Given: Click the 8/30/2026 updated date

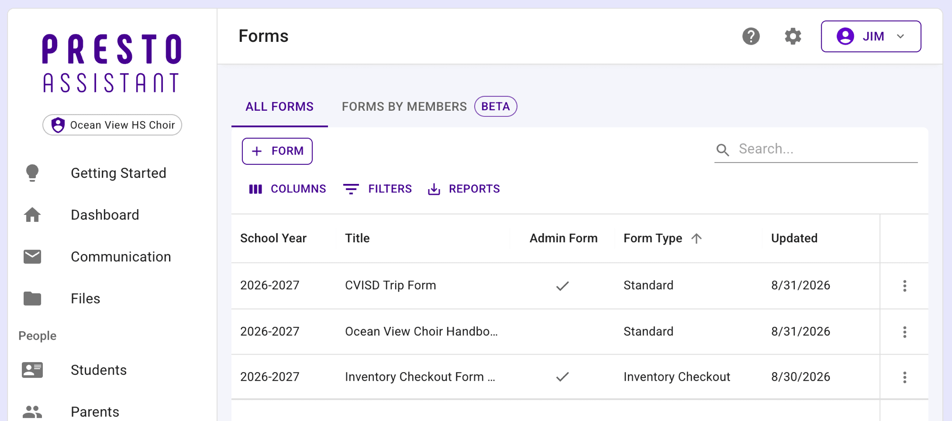Looking at the screenshot, I should click(x=801, y=377).
